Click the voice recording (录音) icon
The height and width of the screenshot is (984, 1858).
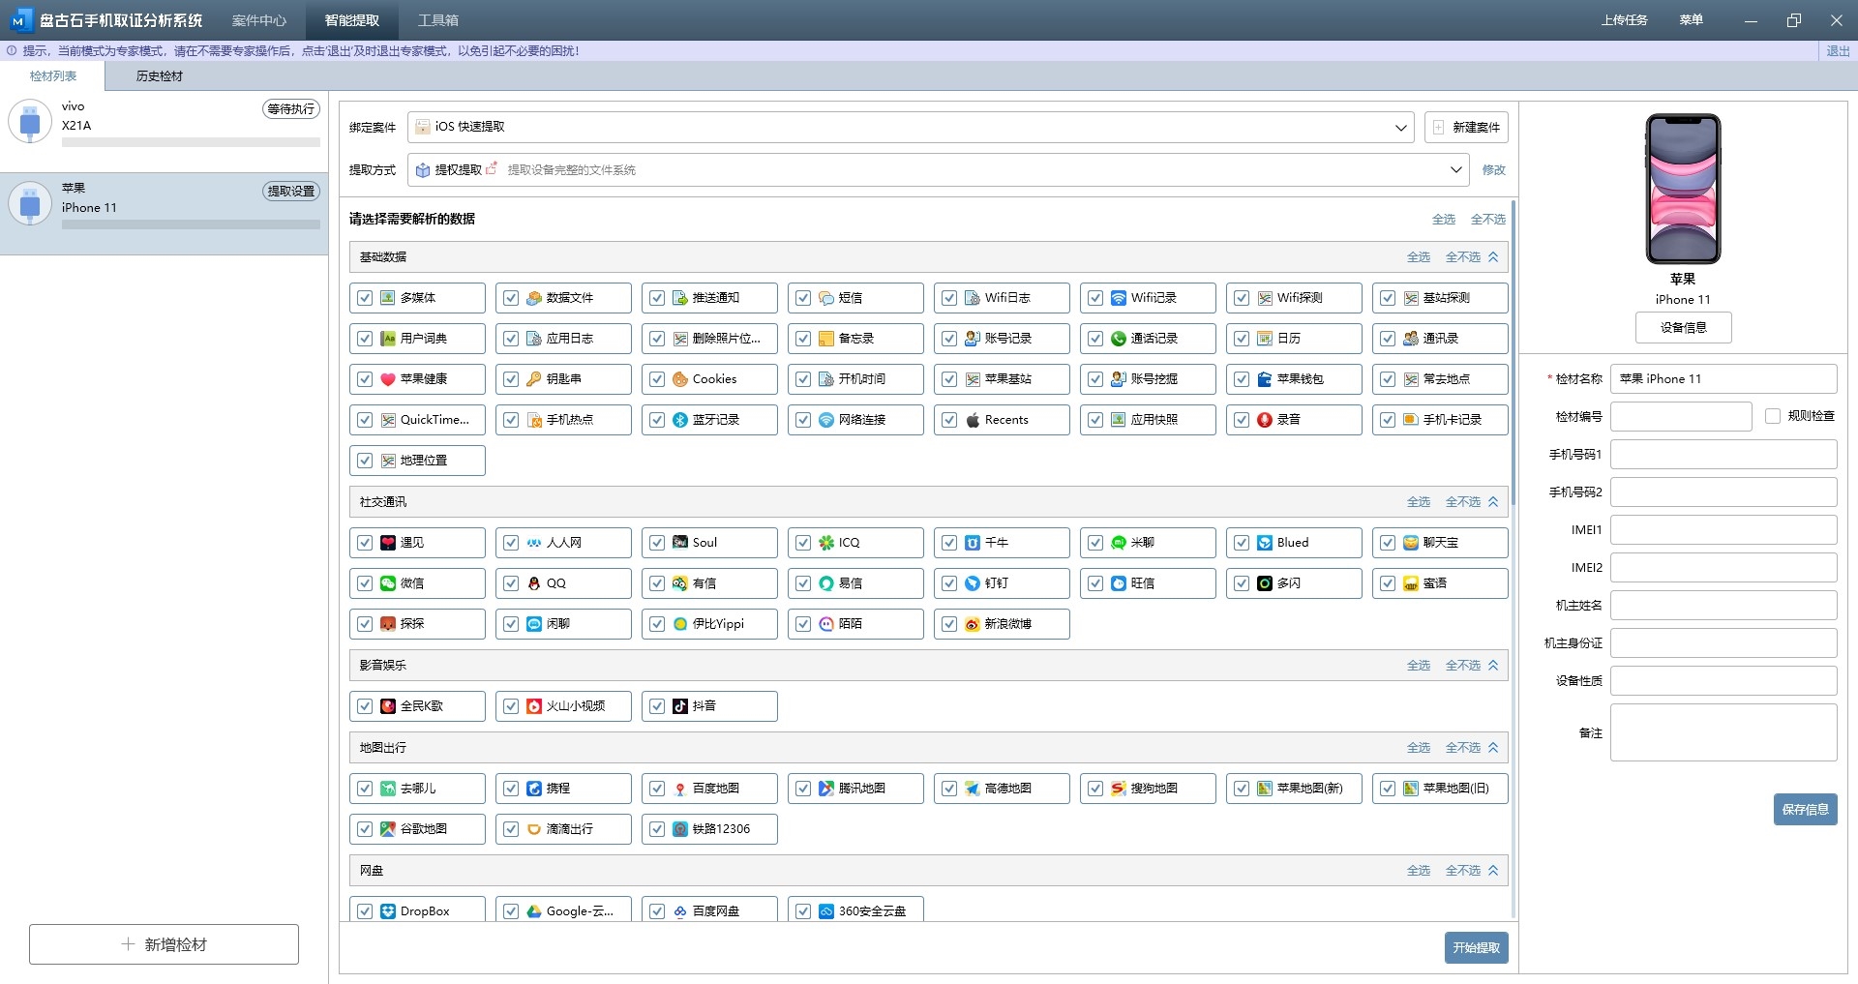pos(1265,420)
